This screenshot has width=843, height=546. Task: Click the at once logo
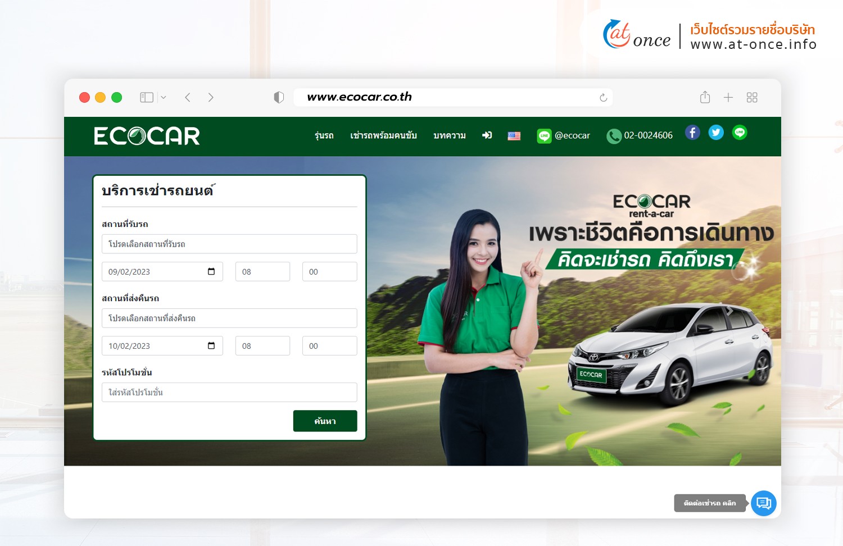point(637,35)
